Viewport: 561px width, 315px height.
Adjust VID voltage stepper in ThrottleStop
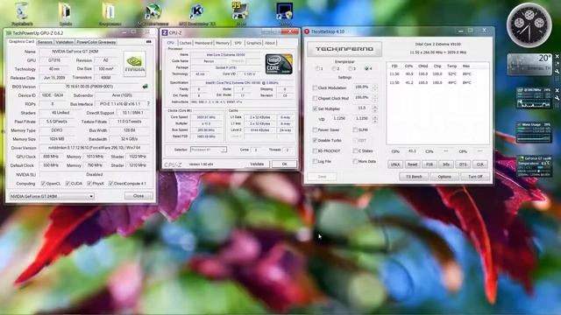[375, 119]
